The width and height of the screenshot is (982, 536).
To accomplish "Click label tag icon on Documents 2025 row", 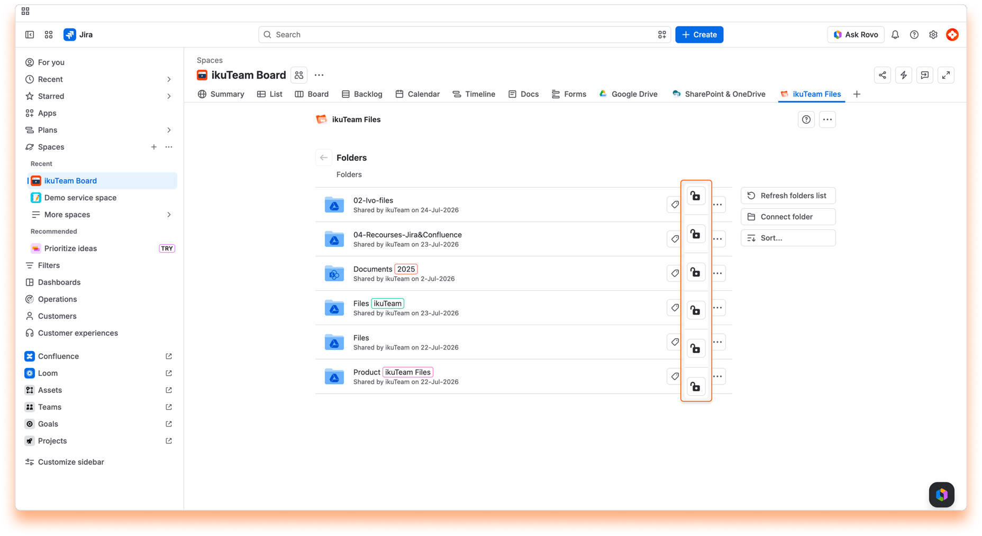I will click(675, 273).
